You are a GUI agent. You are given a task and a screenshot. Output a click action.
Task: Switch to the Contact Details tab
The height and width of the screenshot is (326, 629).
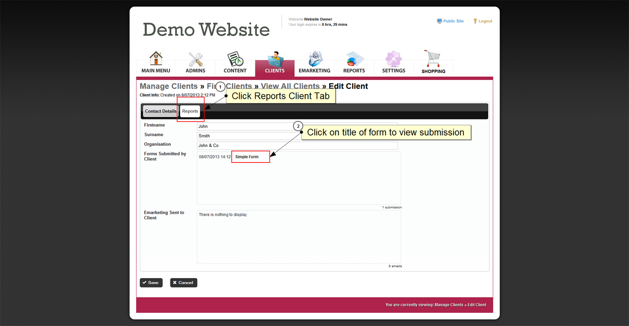click(161, 111)
